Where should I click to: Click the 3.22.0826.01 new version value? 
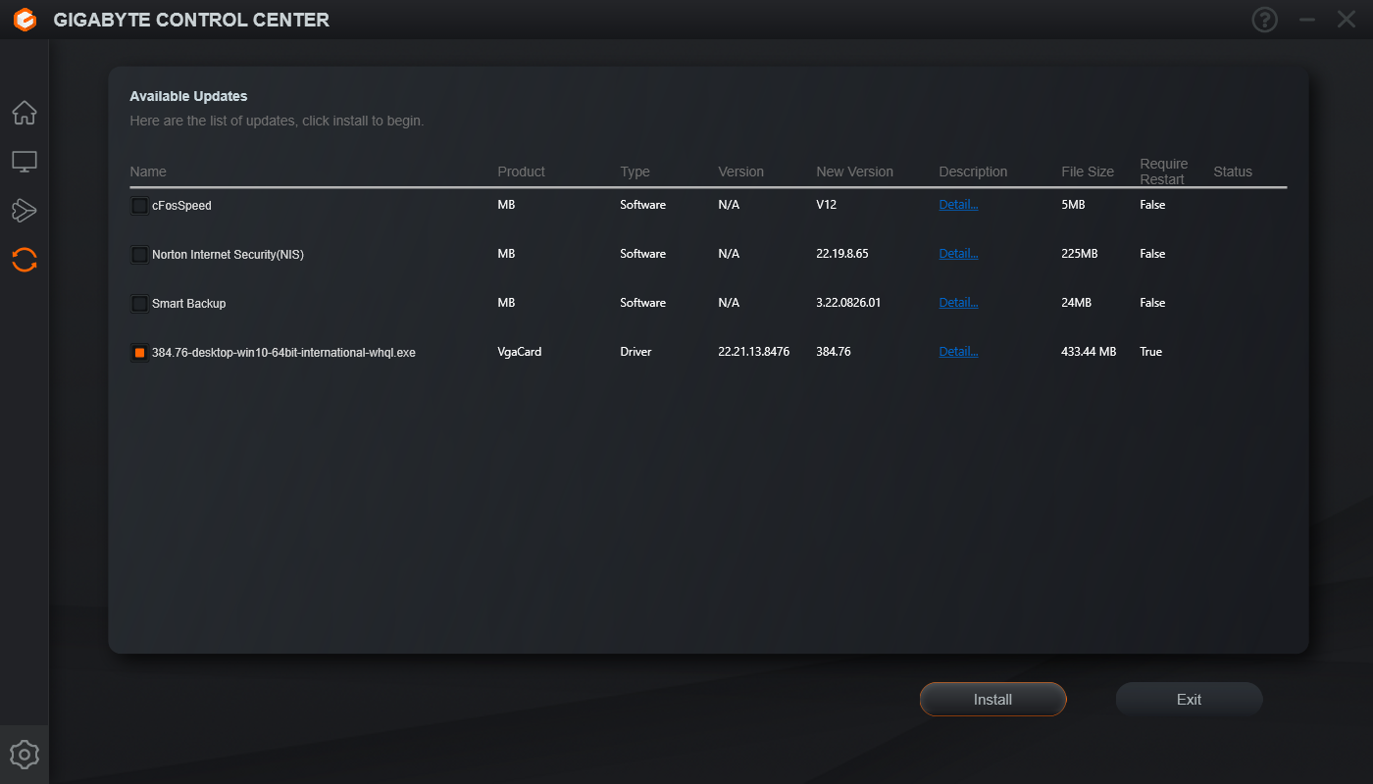click(848, 303)
